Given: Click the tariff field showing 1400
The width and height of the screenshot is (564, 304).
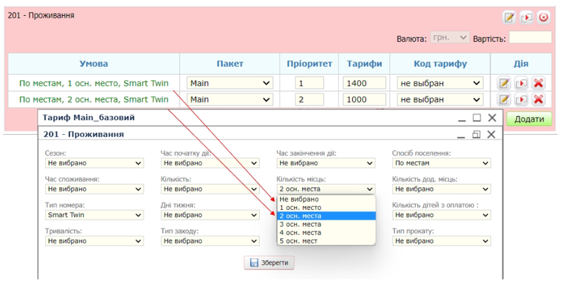Looking at the screenshot, I should [364, 83].
